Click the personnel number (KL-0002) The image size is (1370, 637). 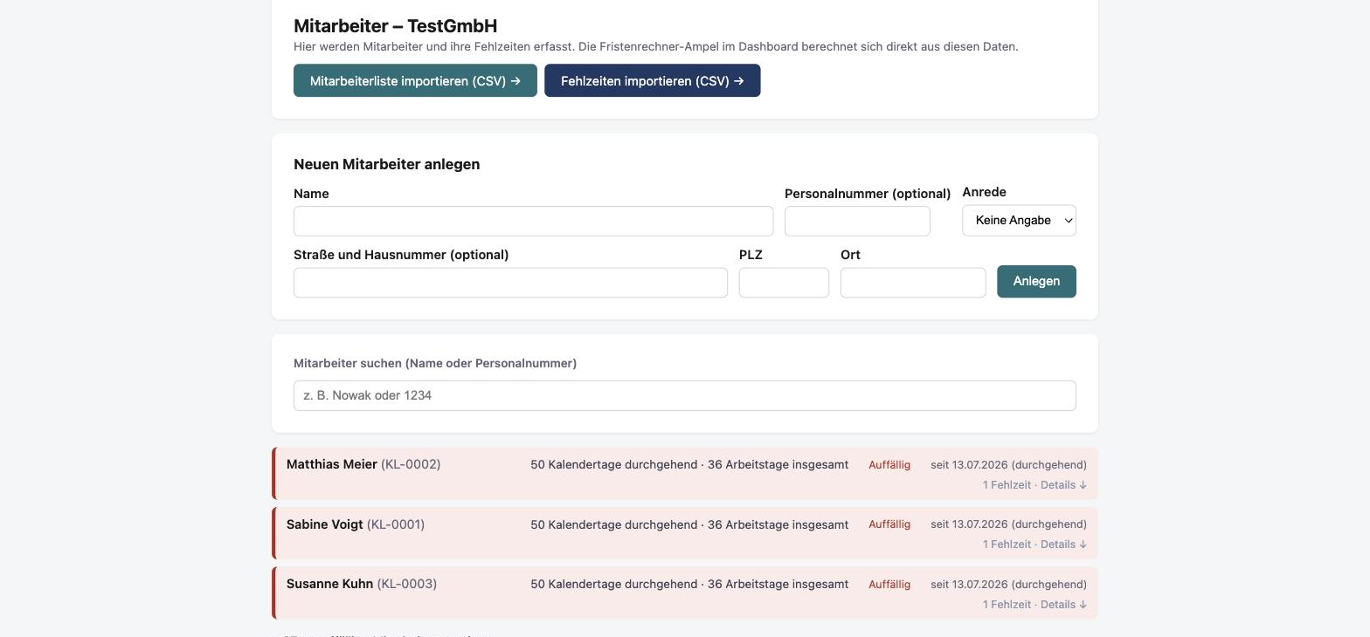411,464
